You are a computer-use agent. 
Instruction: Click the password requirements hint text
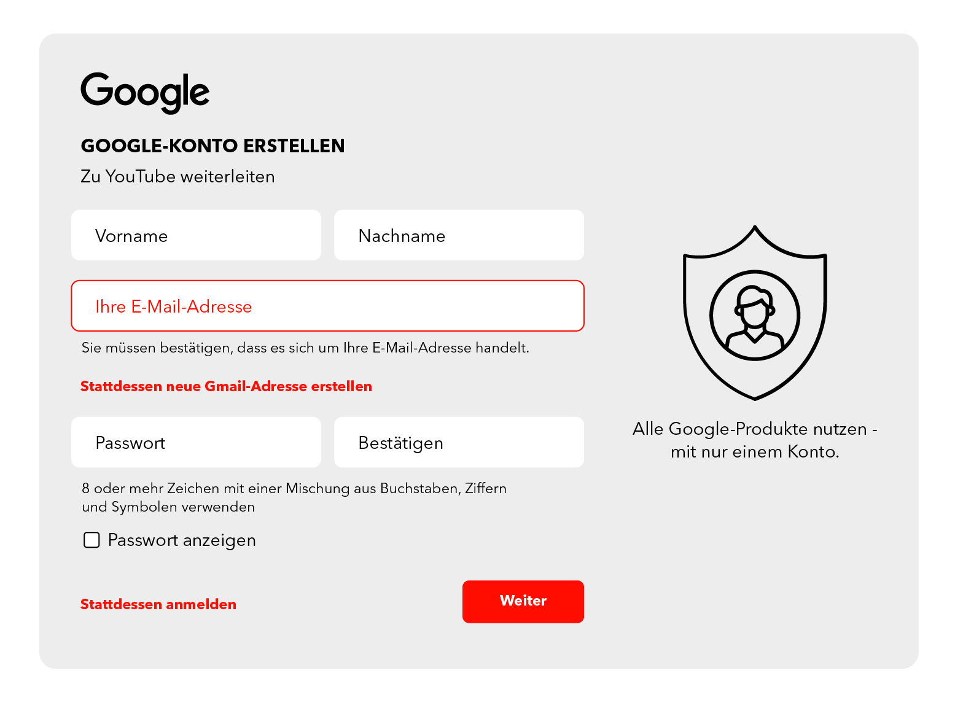(x=294, y=497)
